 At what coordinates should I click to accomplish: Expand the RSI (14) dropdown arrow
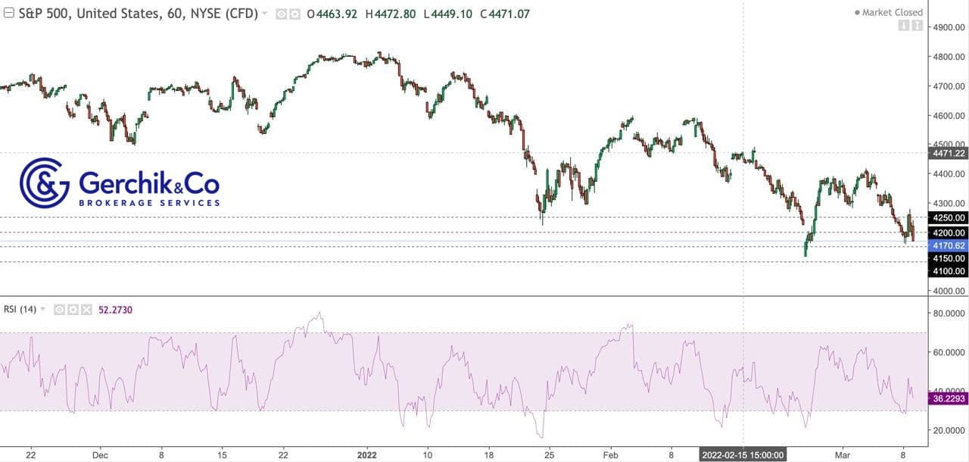coord(43,309)
